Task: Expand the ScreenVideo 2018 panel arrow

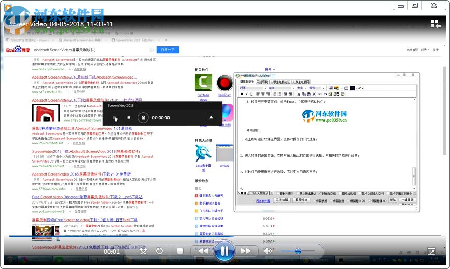Action: (x=211, y=117)
